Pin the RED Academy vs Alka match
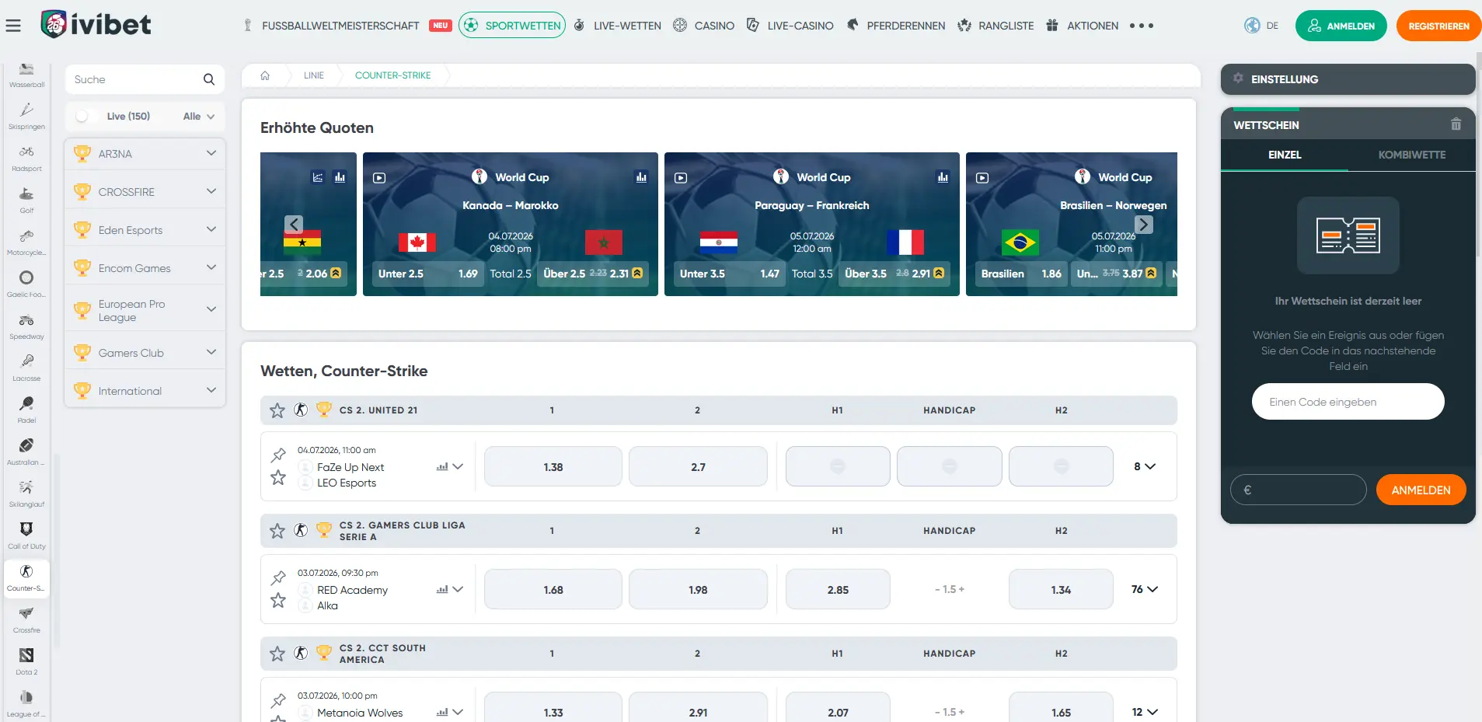The width and height of the screenshot is (1482, 722). (278, 577)
